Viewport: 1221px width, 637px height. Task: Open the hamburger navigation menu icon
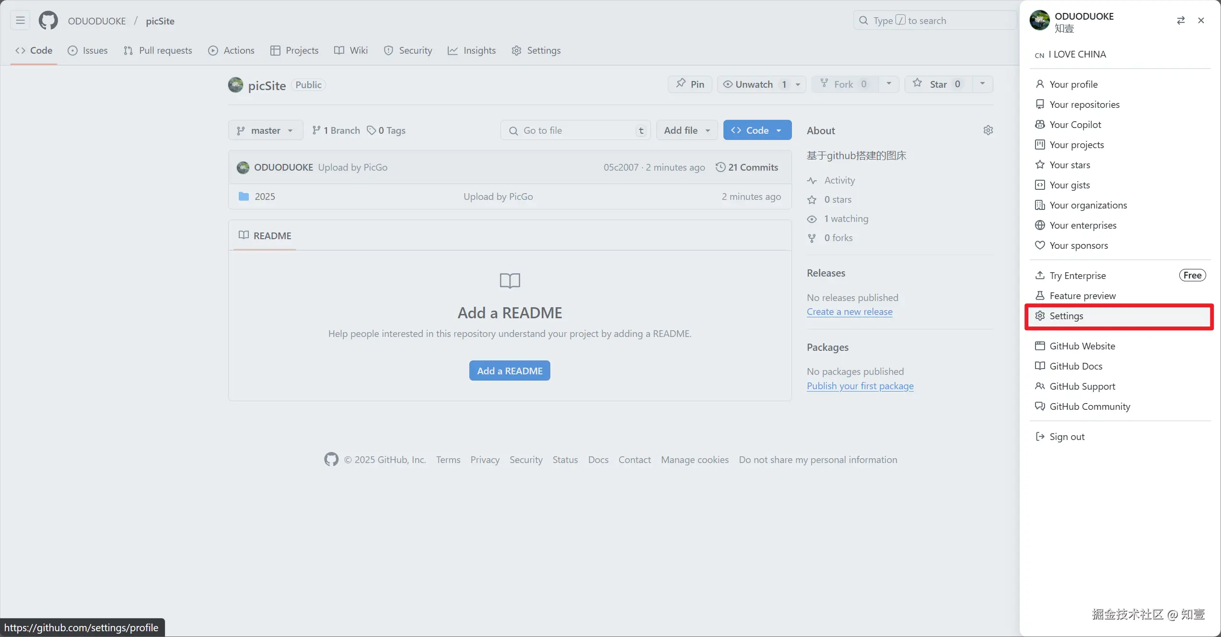click(x=20, y=21)
